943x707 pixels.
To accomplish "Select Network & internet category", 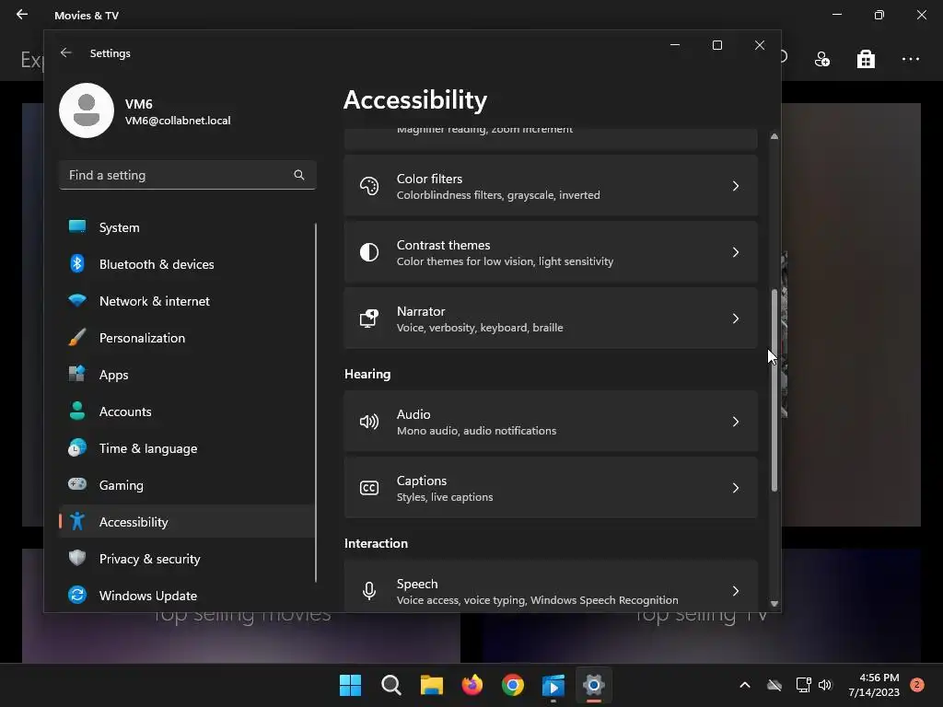I will (x=187, y=301).
